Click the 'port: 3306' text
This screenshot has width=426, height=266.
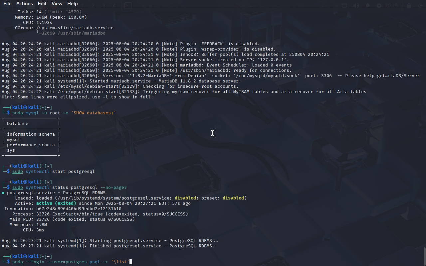pos(319,76)
